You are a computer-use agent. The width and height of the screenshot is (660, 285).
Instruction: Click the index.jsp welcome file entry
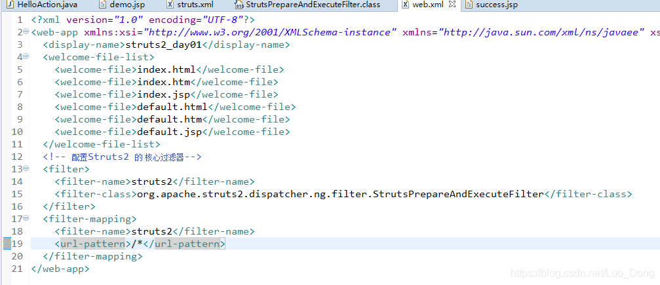pyautogui.click(x=164, y=94)
